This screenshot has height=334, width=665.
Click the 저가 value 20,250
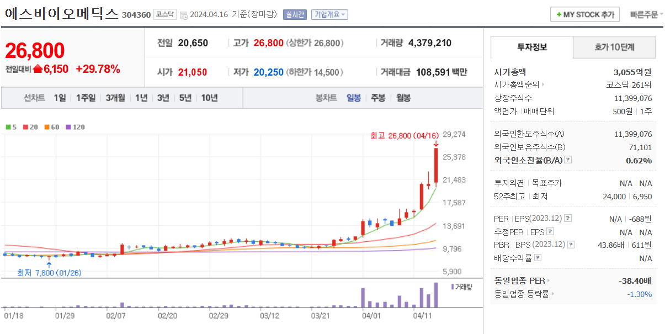tap(269, 72)
